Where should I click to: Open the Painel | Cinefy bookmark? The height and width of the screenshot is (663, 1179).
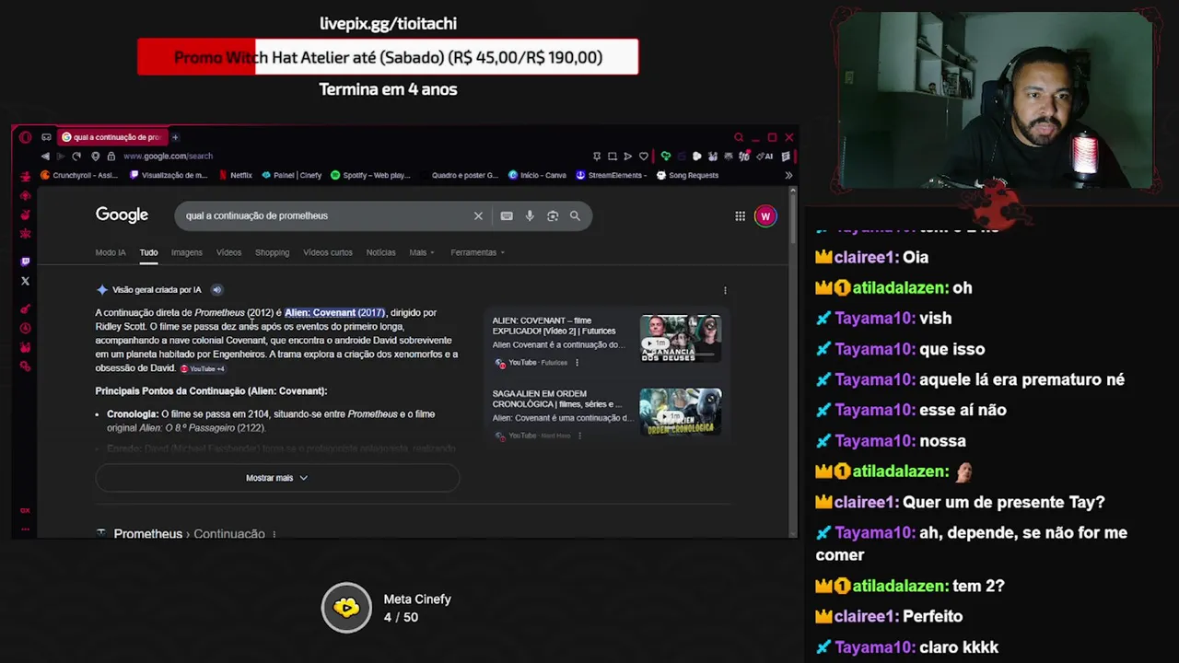292,175
